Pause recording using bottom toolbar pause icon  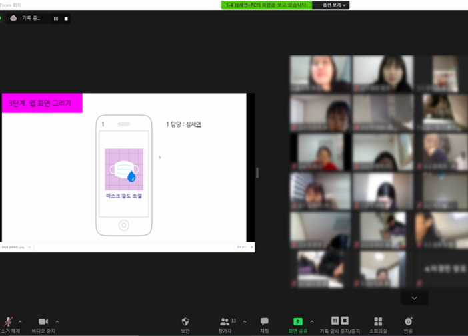click(x=335, y=321)
